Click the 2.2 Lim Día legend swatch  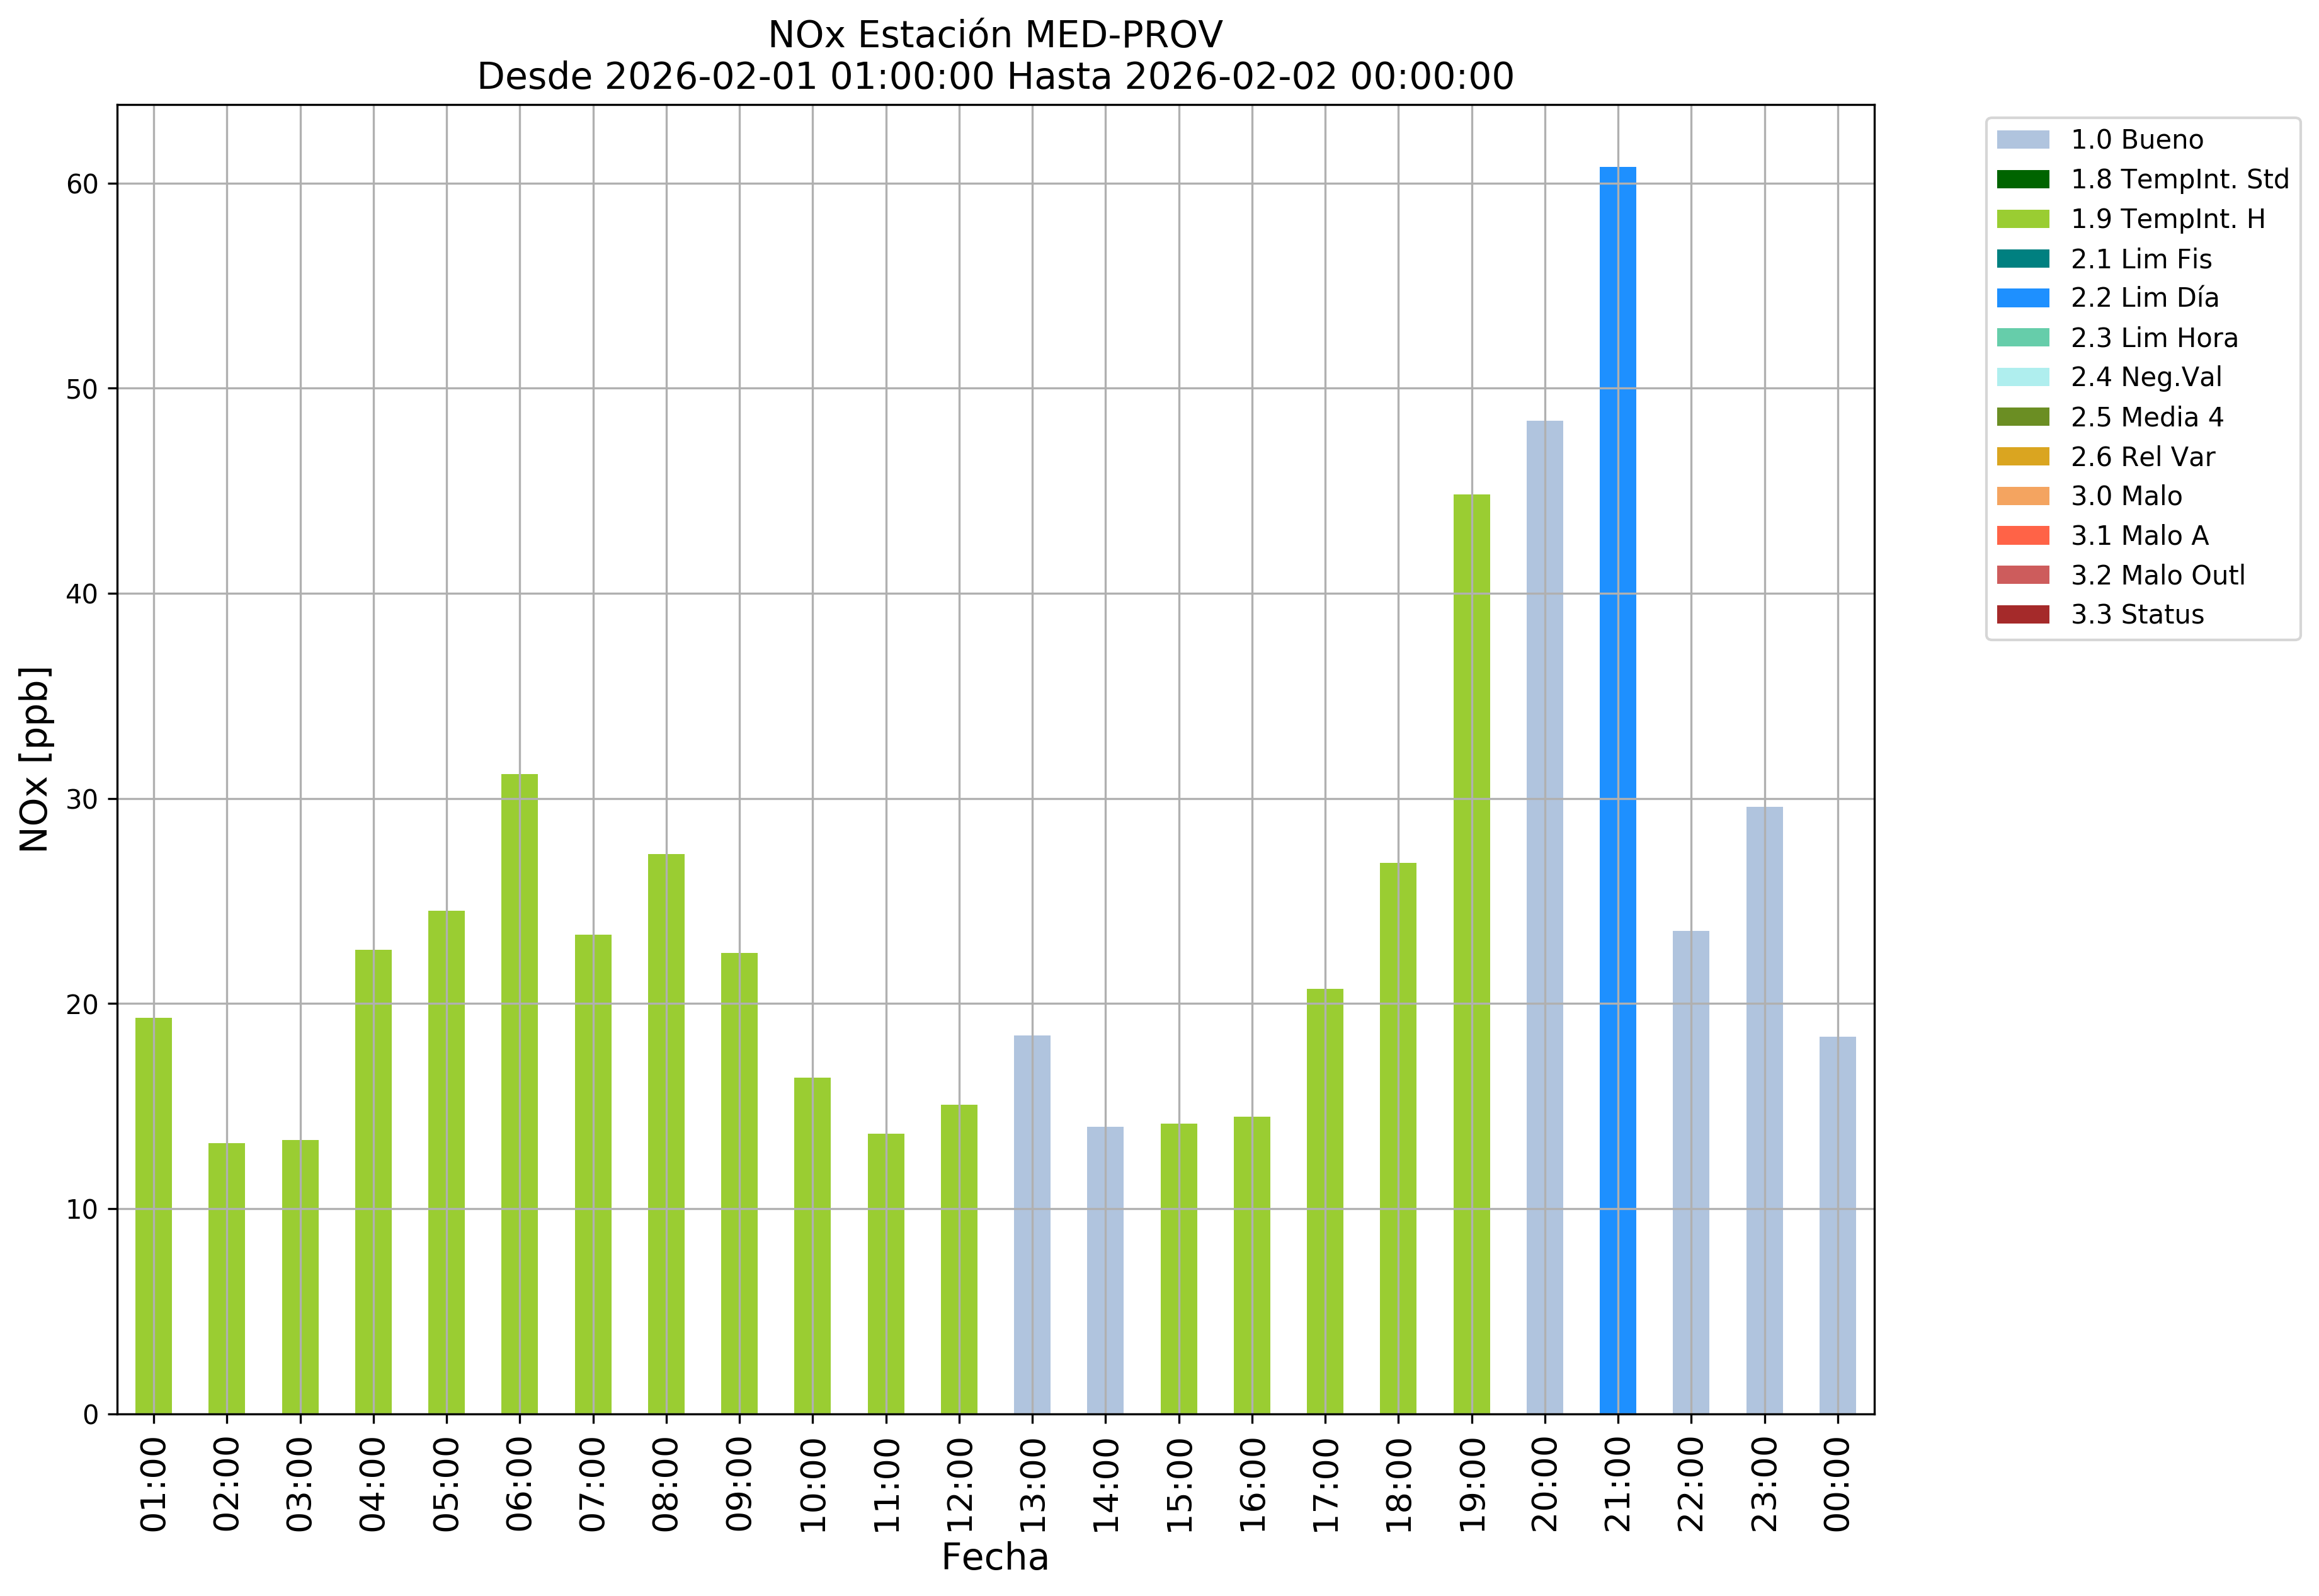click(x=2022, y=298)
